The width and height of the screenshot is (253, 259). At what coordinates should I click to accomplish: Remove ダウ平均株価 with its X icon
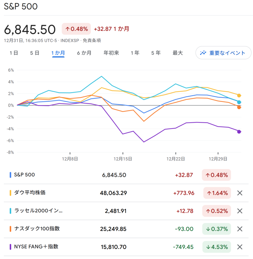click(x=240, y=193)
